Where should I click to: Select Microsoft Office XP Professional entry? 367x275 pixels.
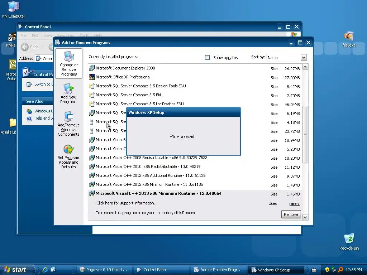point(195,77)
